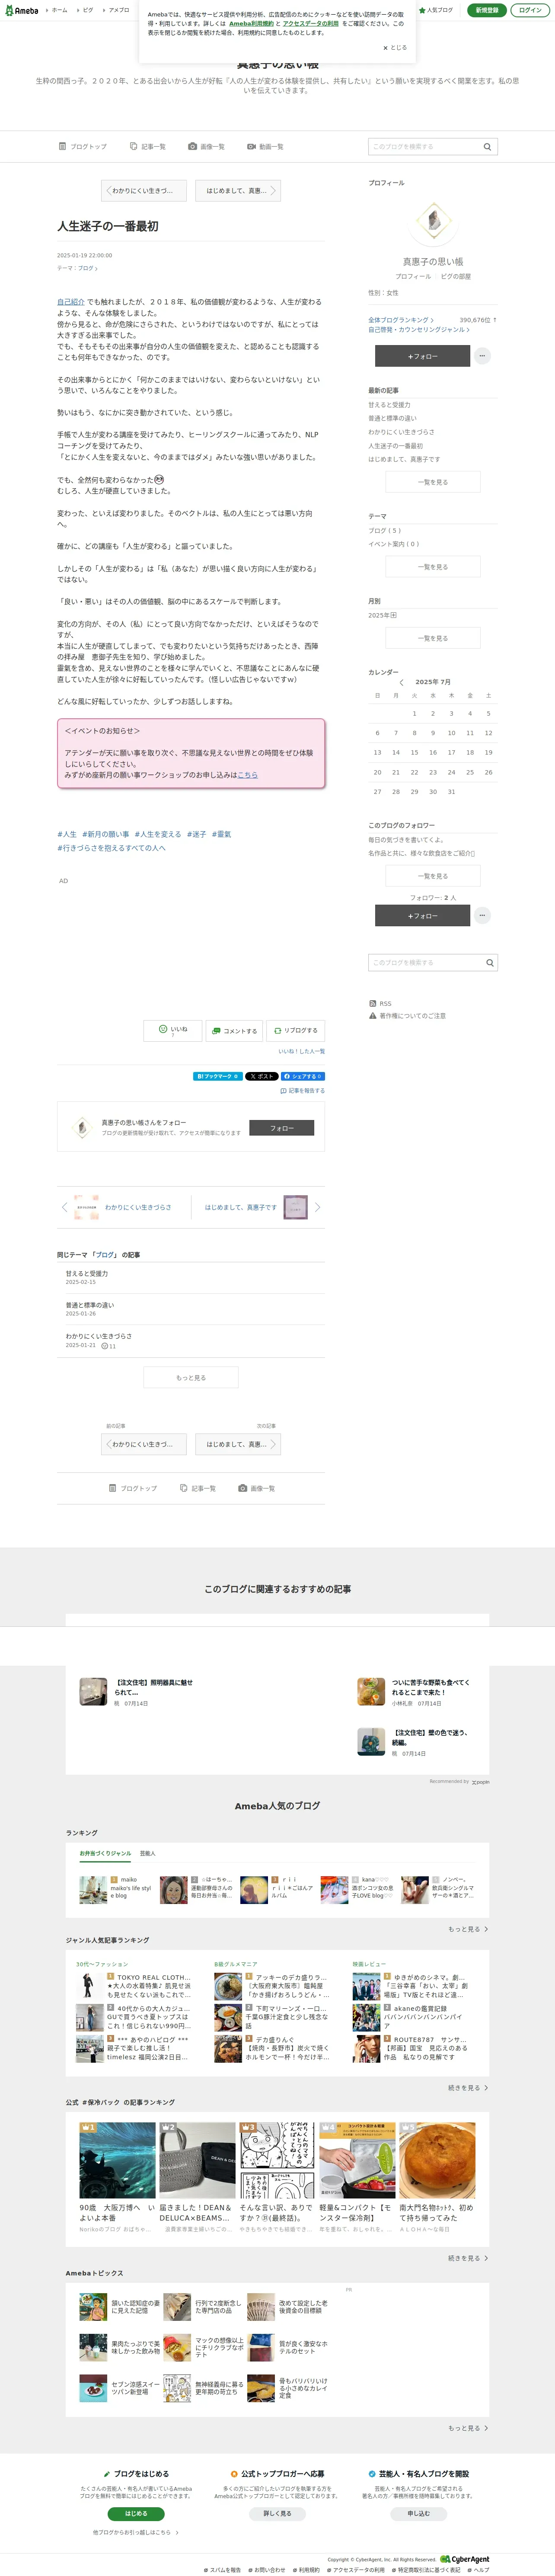Image resolution: width=555 pixels, height=2576 pixels.
Task: Open the スパムを報告 footer link
Action: [224, 2570]
